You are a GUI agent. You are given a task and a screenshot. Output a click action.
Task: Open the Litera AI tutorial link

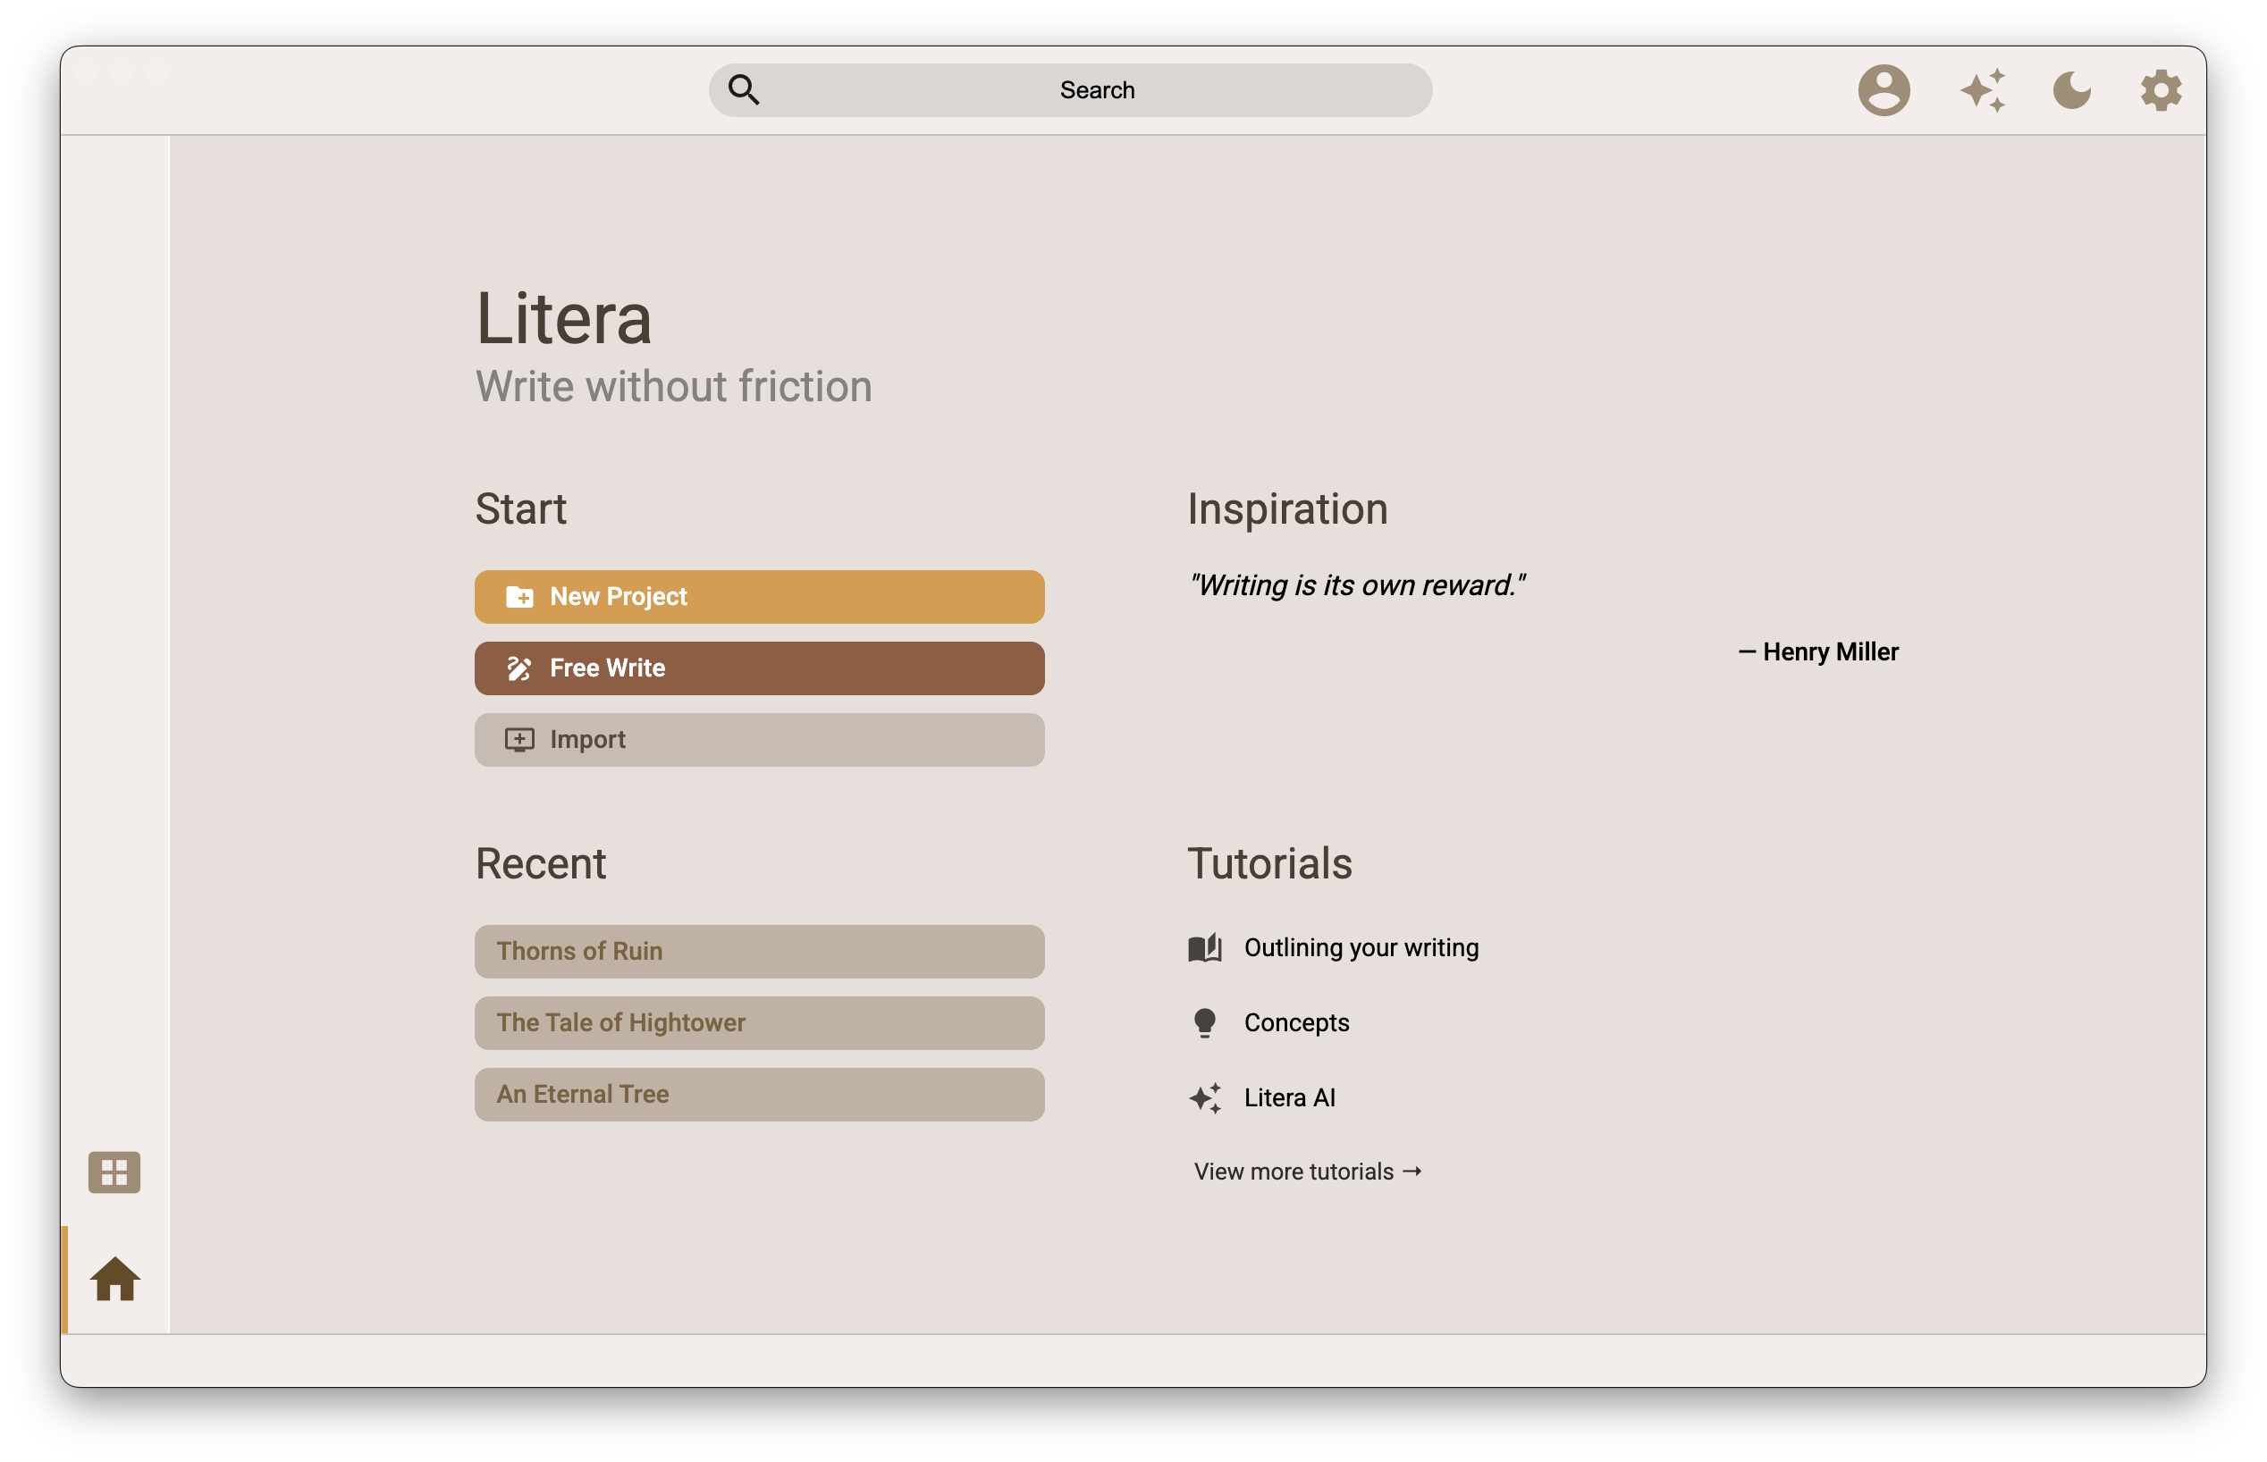click(x=1289, y=1097)
